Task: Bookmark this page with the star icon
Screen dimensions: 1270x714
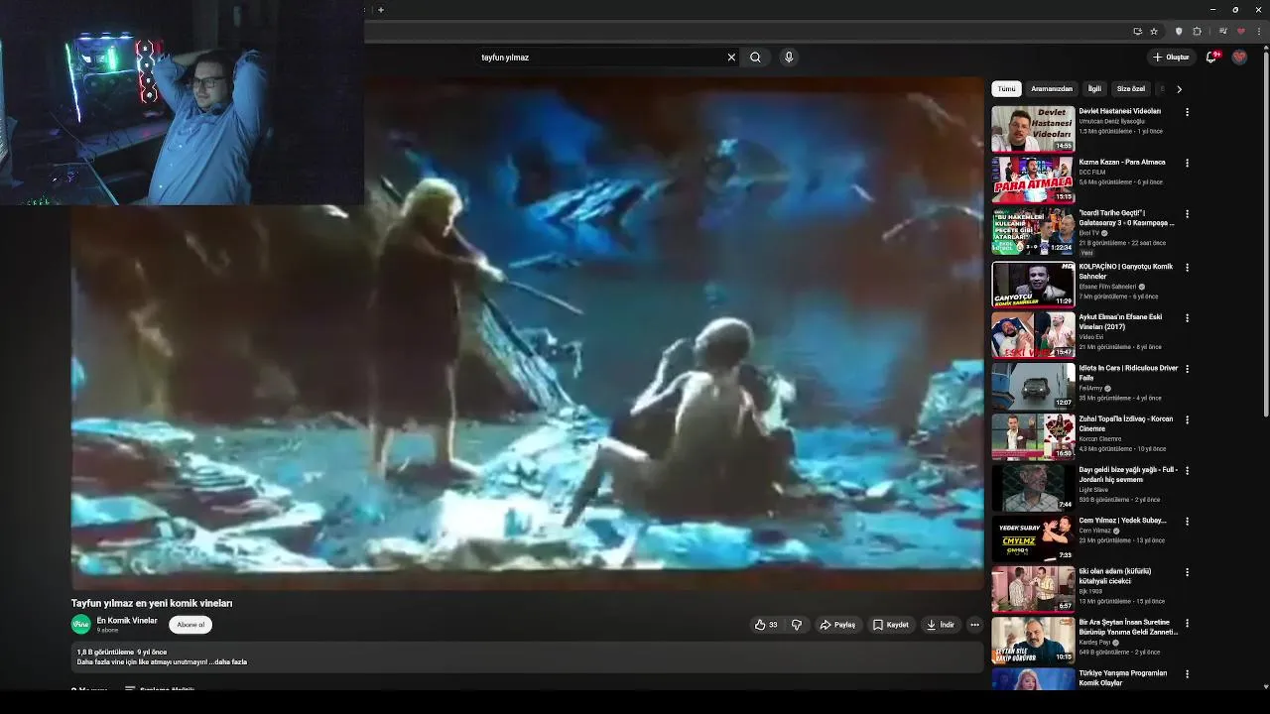Action: coord(1154,32)
